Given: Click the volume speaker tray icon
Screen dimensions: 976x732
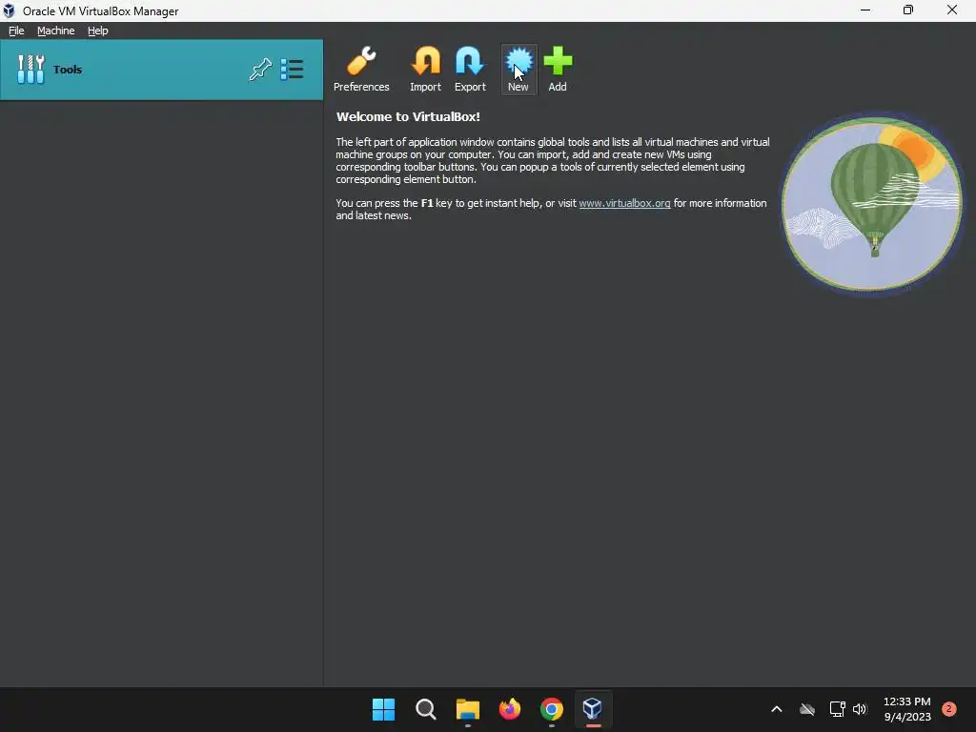Looking at the screenshot, I should click(x=860, y=709).
